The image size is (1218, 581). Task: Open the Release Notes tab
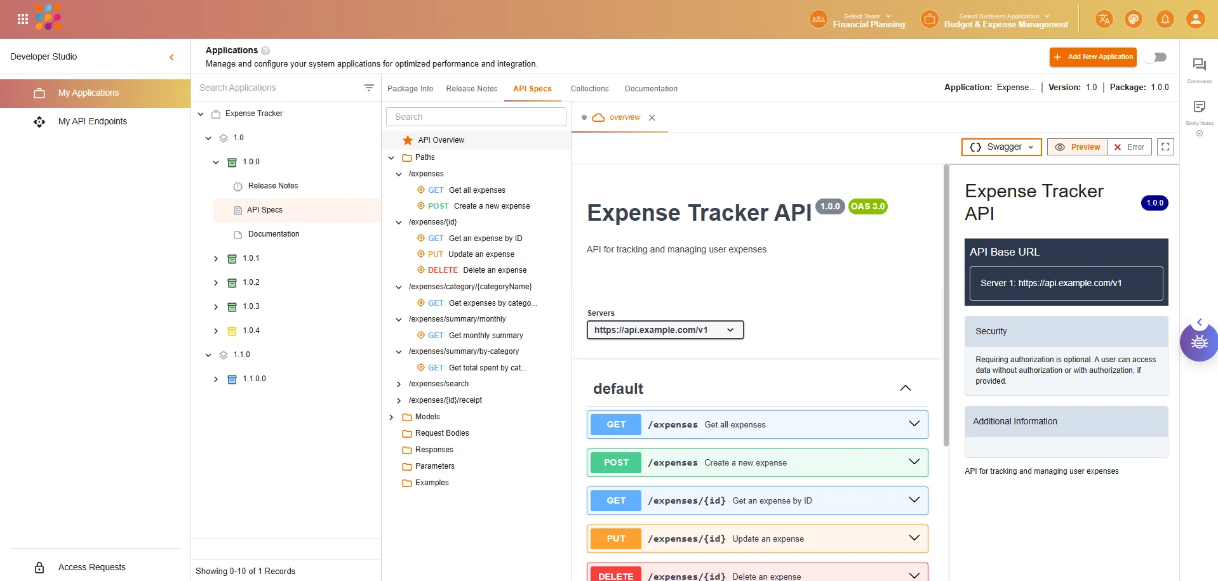471,89
